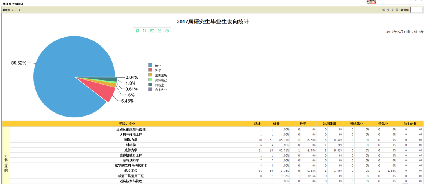Go to the first report page

pyautogui.click(x=384, y=10)
